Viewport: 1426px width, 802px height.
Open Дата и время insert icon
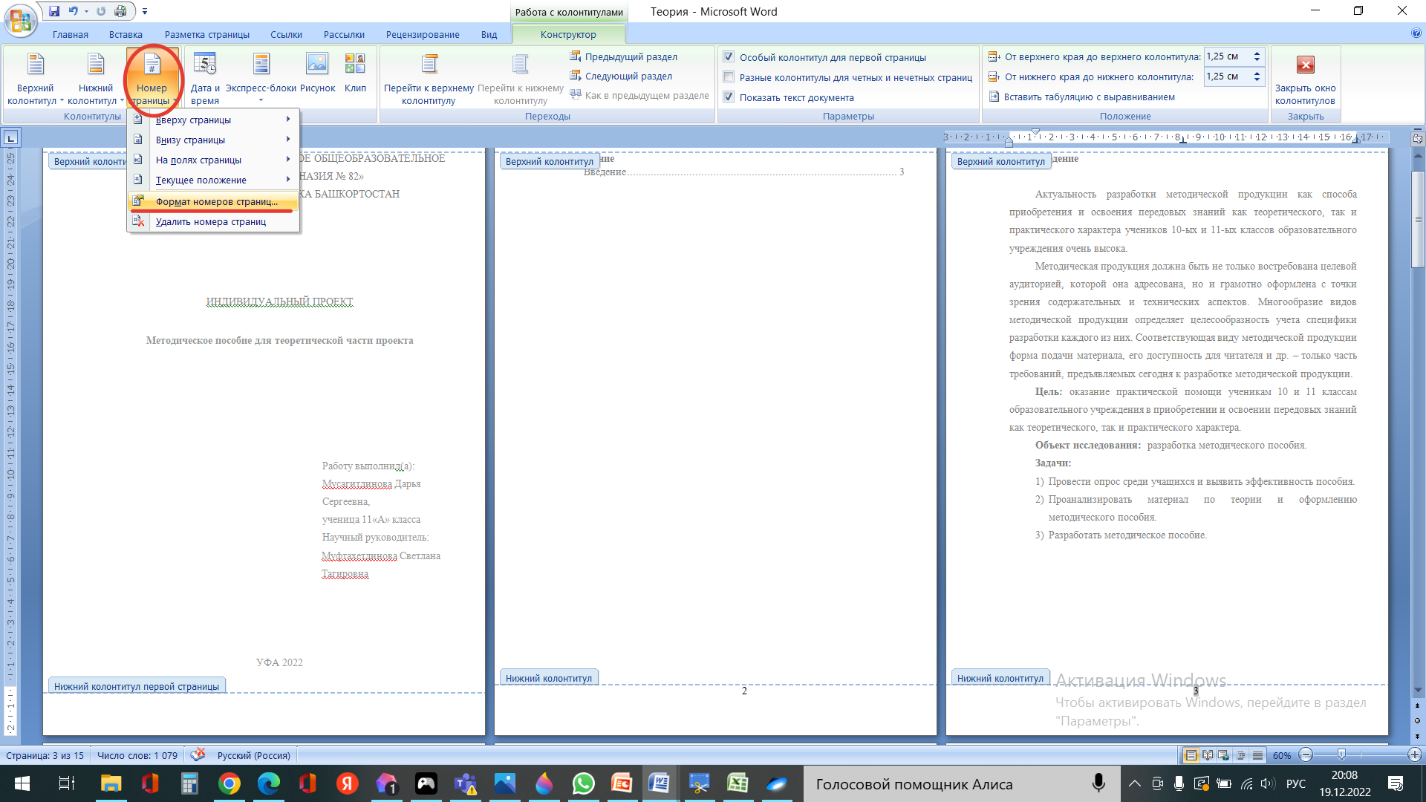tap(205, 65)
